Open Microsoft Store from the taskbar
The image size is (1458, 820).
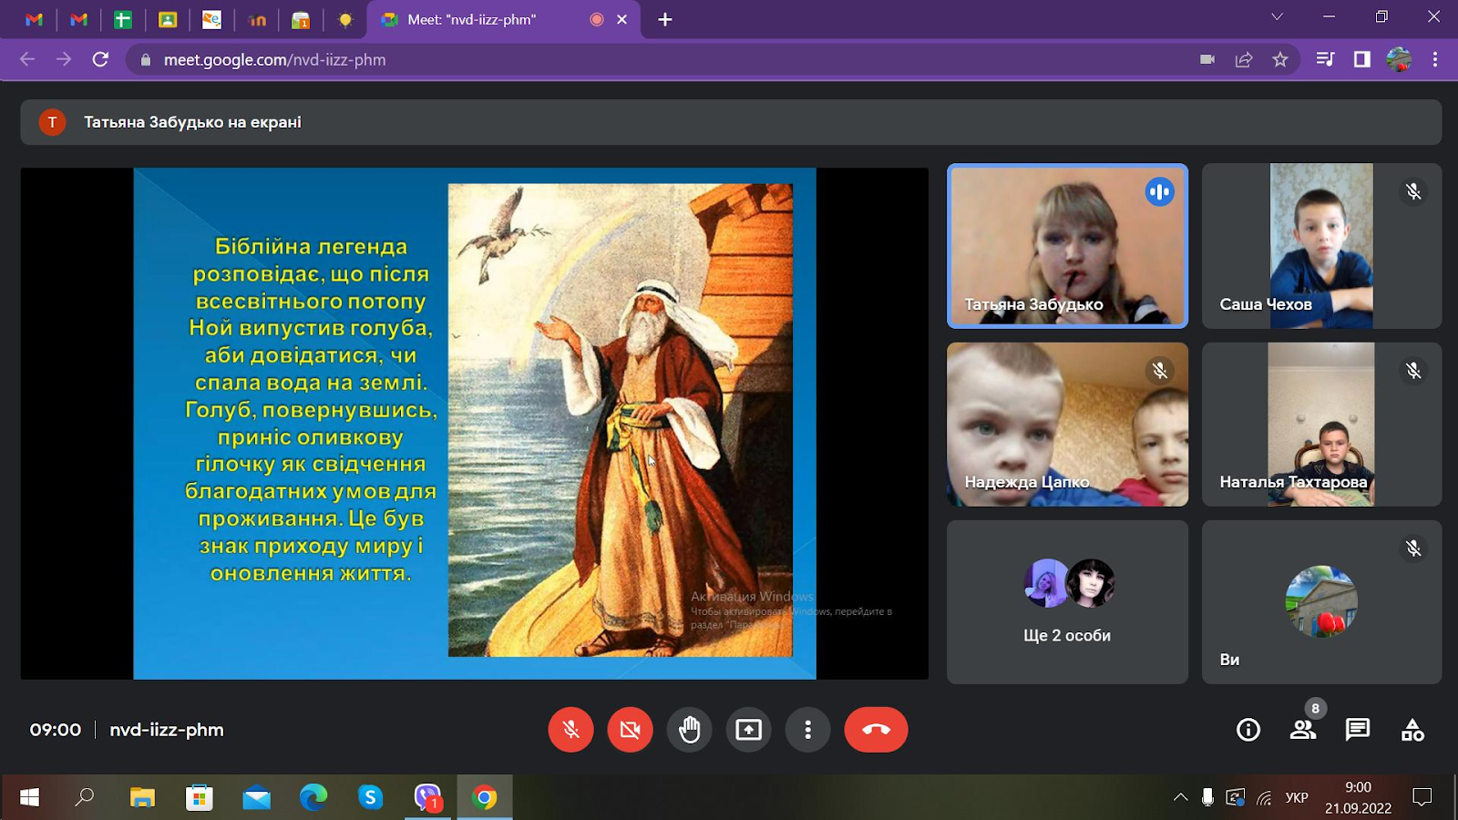point(199,797)
